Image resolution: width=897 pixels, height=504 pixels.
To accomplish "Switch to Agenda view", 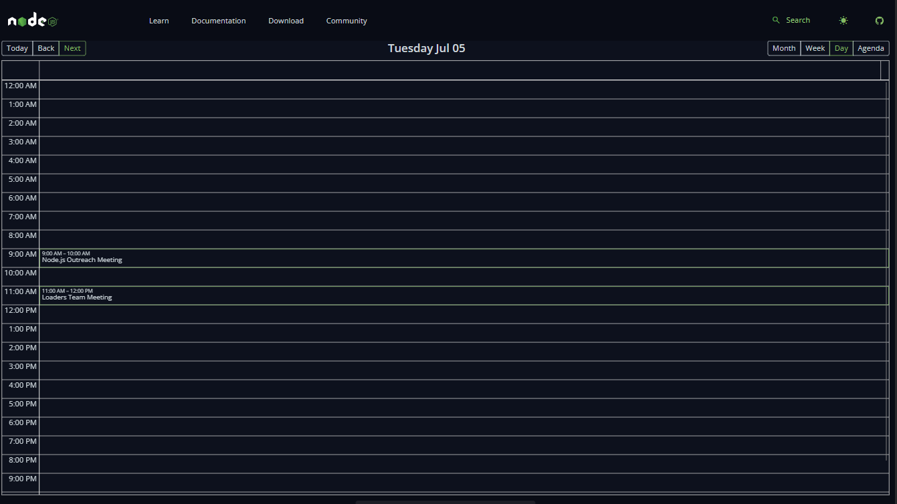I will click(871, 48).
